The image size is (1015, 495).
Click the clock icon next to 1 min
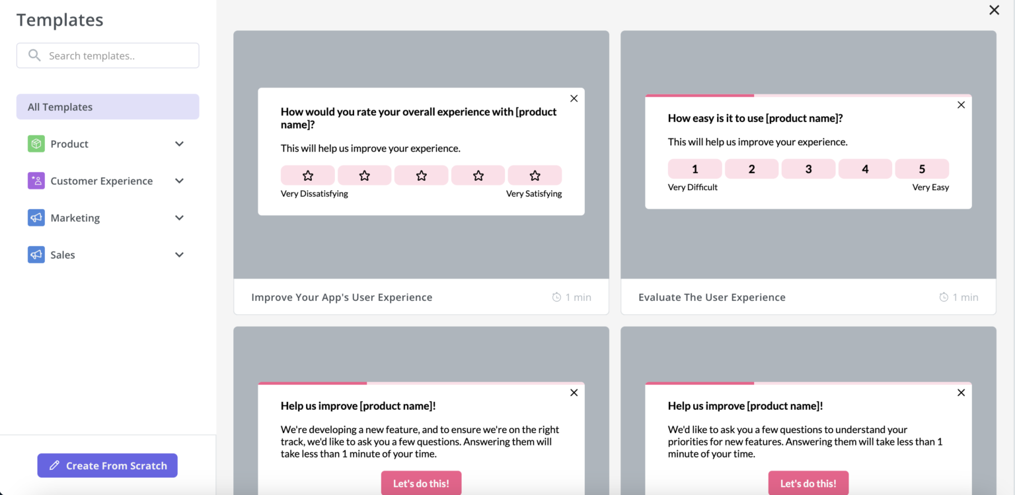556,297
